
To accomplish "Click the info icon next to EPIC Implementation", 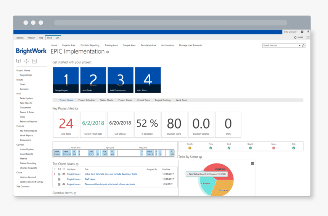I will click(x=108, y=52).
